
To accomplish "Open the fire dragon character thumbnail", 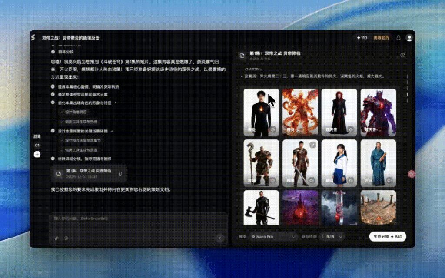I will click(300, 113).
